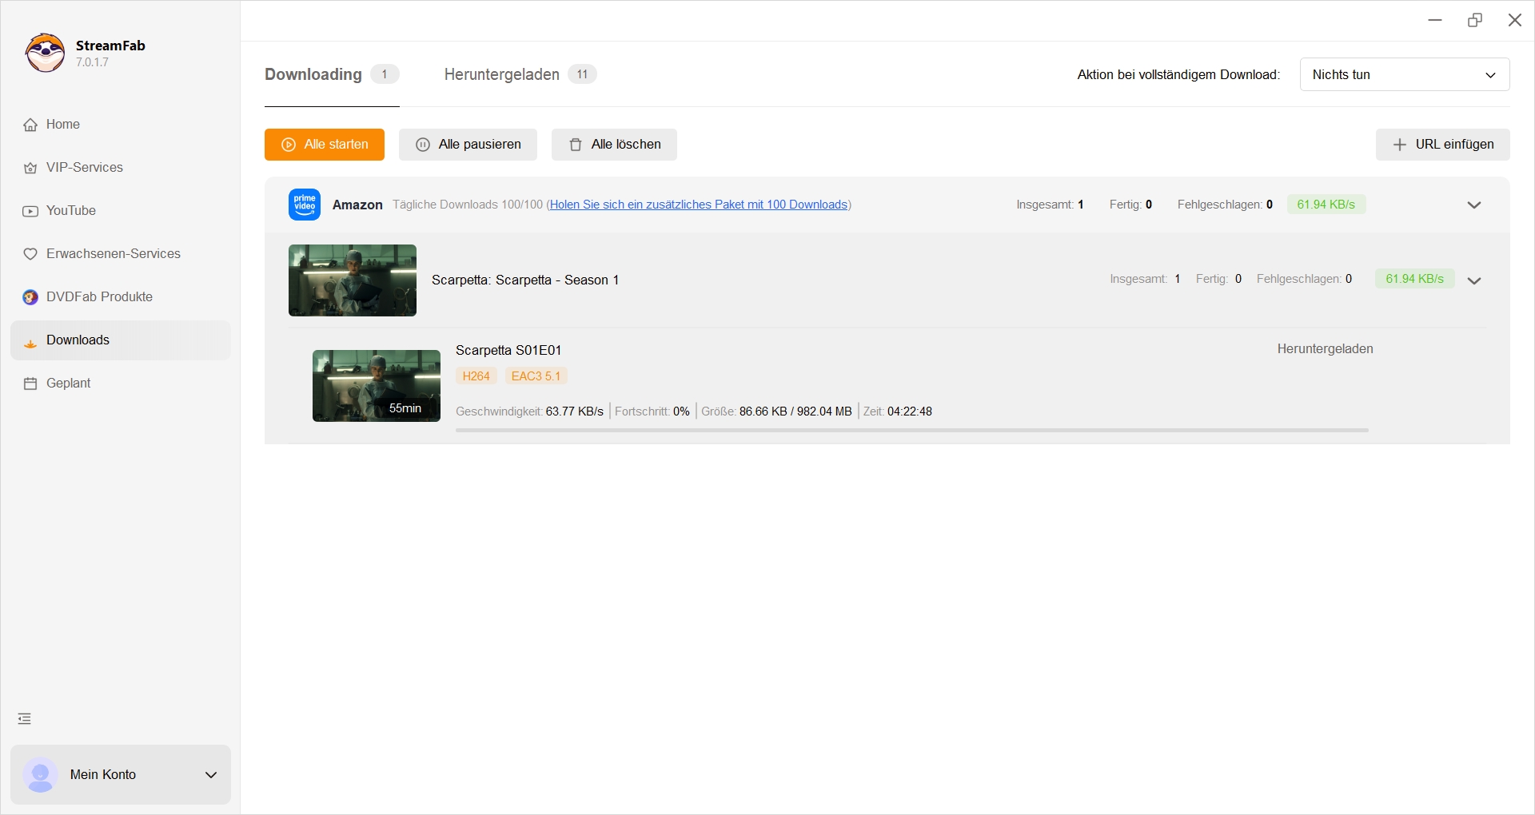Open the Geplant section
Viewport: 1535px width, 815px height.
(x=68, y=383)
